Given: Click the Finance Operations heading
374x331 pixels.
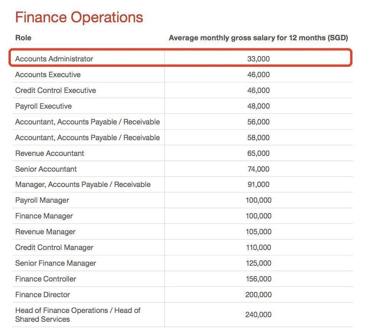Looking at the screenshot, I should (x=79, y=17).
